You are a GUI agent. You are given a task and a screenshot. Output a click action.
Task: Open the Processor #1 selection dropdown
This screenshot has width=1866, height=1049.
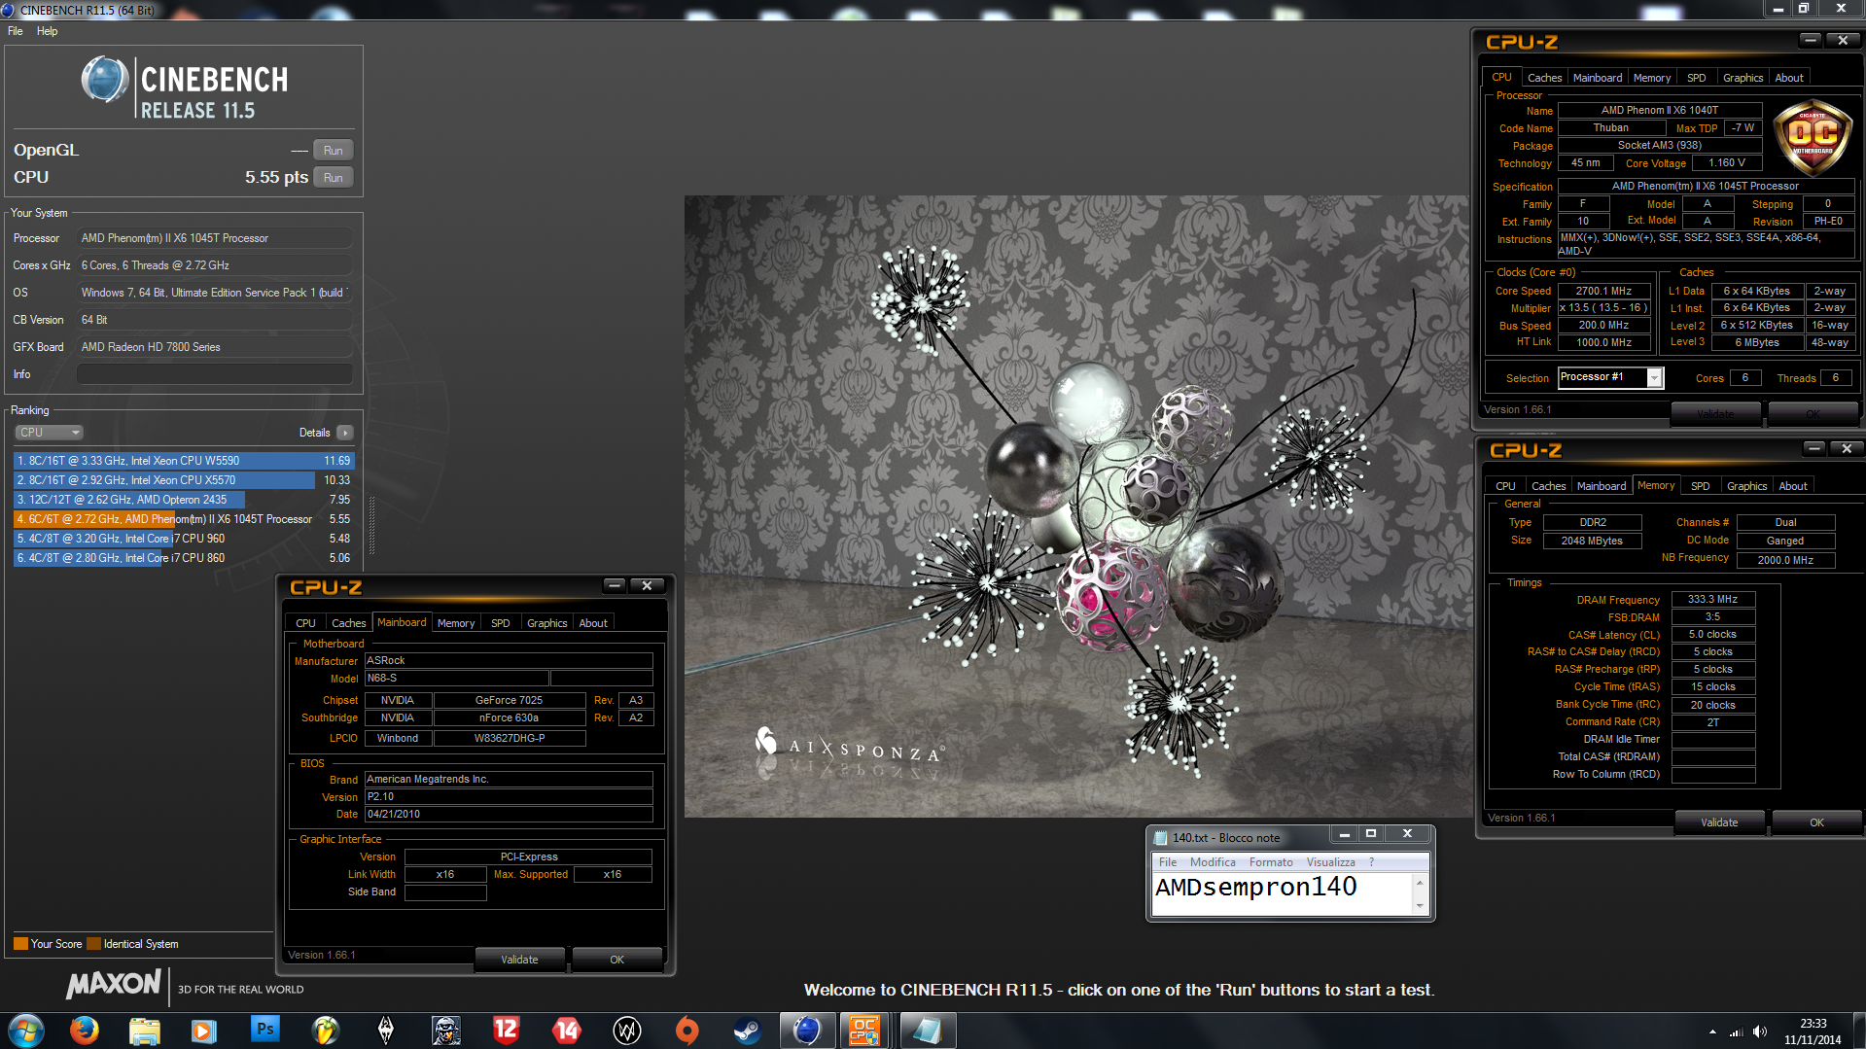(1611, 378)
